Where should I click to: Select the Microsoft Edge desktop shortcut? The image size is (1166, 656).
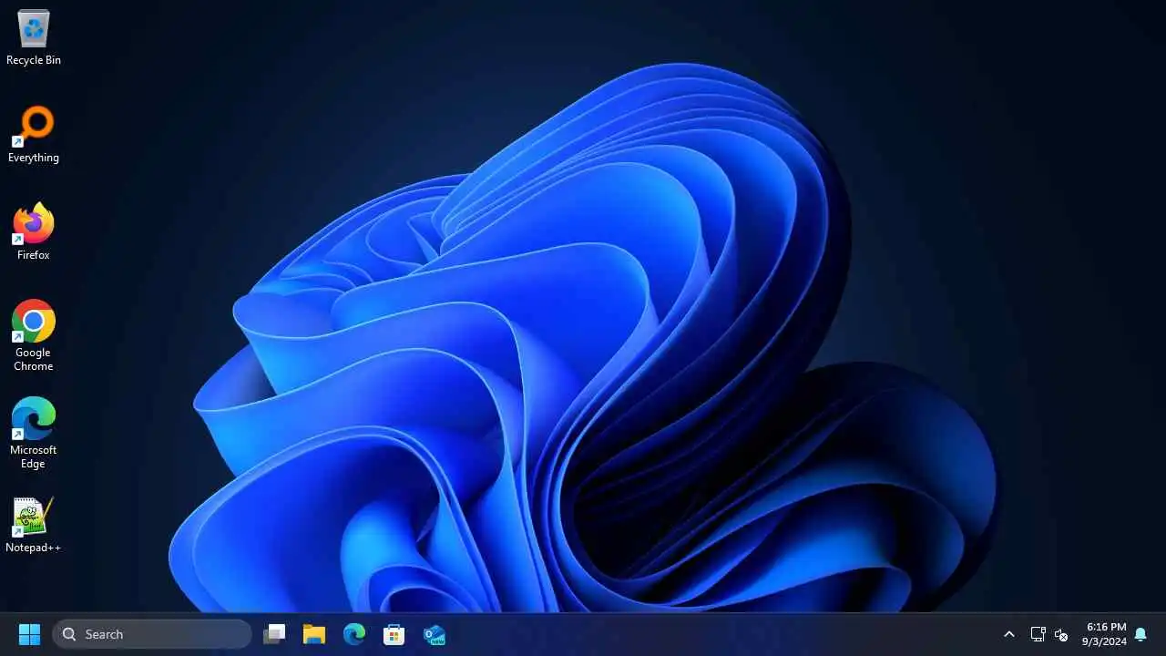pyautogui.click(x=34, y=434)
